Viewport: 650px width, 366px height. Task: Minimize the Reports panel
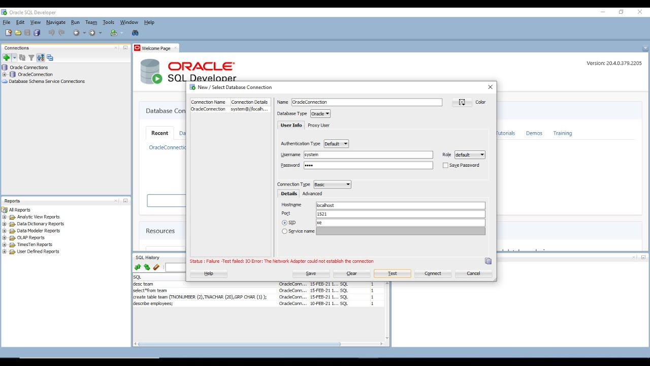[x=125, y=201]
